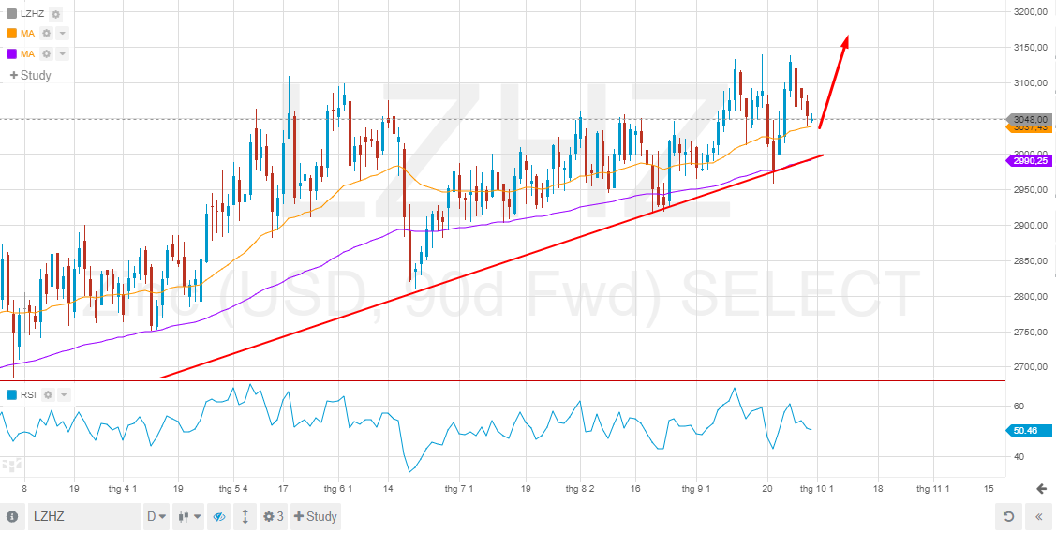Add study from bottom toolbar + Study
1056x533 pixels.
click(315, 517)
